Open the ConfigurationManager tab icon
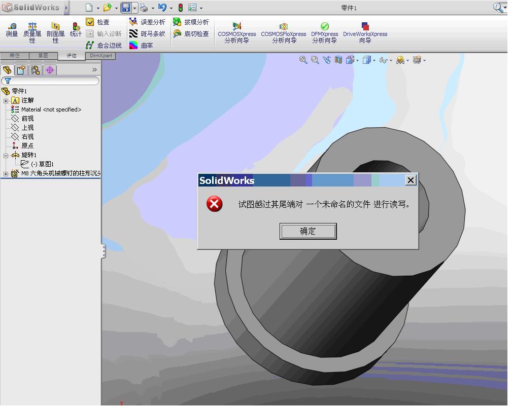Screen dimensions: 512x408 coord(35,70)
